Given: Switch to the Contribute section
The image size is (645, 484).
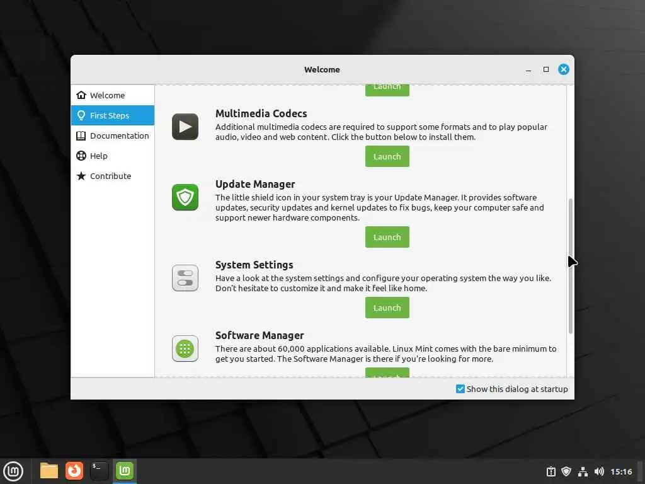Looking at the screenshot, I should pyautogui.click(x=112, y=176).
